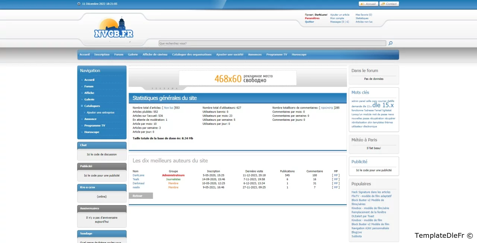Viewport: 477px width, 243px height.
Task: Click the 'dle 15.x' keyword tag
Action: click(x=383, y=105)
